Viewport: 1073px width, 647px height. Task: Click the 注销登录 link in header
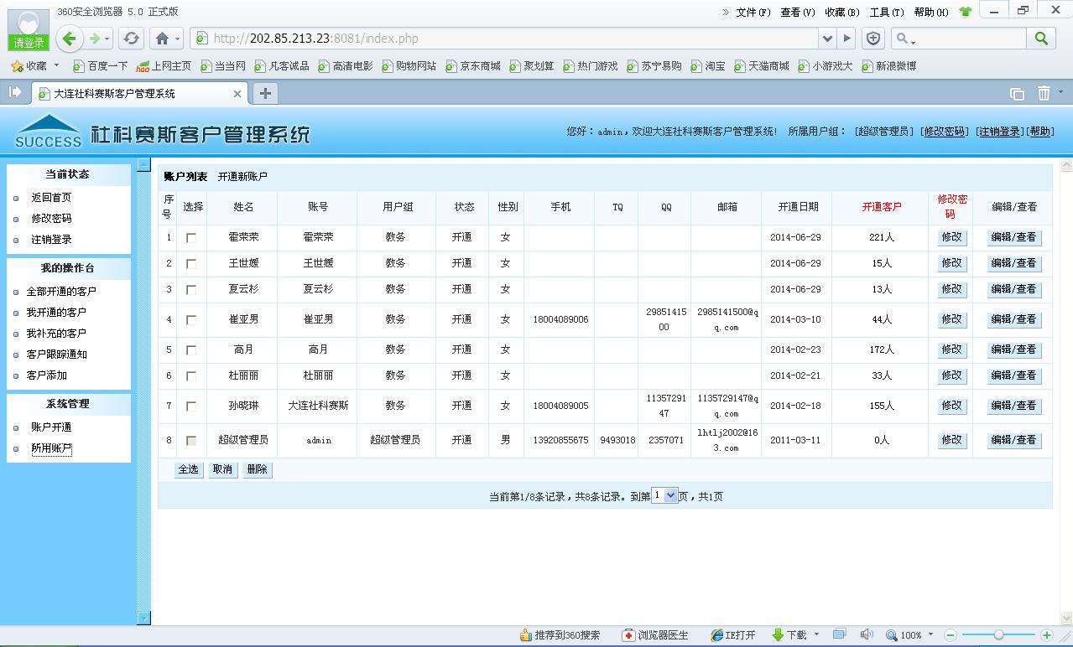click(999, 132)
